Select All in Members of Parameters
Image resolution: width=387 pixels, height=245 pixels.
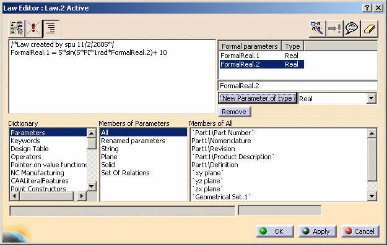[x=144, y=133]
